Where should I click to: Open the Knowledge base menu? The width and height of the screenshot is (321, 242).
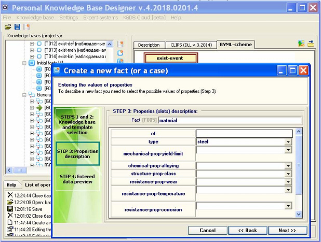35,18
